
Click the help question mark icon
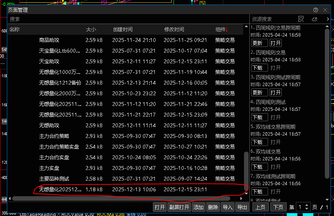pyautogui.click(x=316, y=10)
